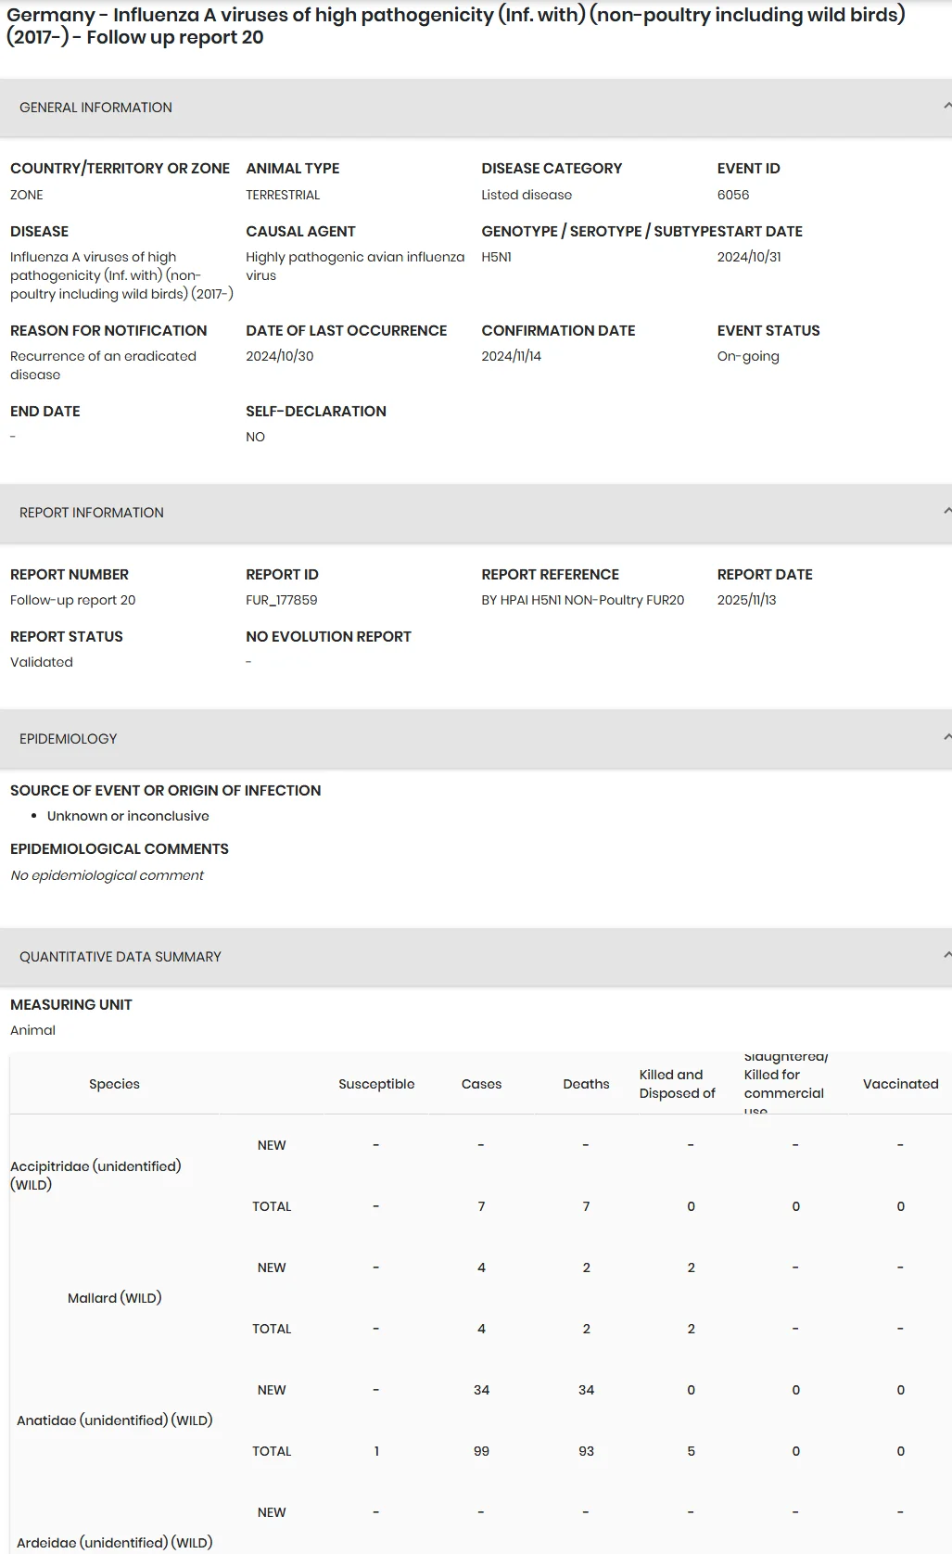The height and width of the screenshot is (1554, 952).
Task: Select the Species column header
Action: [x=114, y=1084]
